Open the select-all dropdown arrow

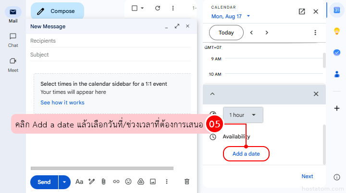(142, 8)
